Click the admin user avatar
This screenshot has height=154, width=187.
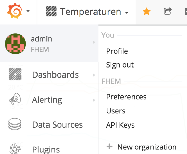15,44
